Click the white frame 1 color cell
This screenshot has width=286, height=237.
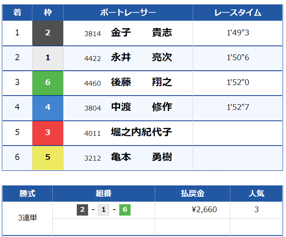(x=48, y=58)
